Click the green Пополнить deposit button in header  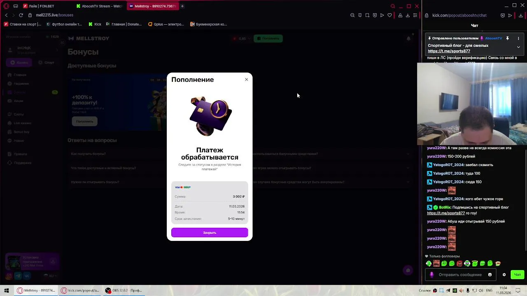tap(268, 38)
